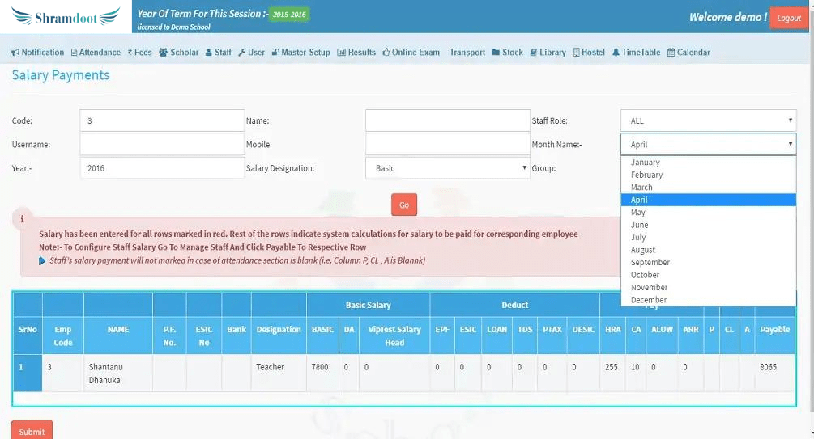Click the Attendance document icon

[x=75, y=53]
